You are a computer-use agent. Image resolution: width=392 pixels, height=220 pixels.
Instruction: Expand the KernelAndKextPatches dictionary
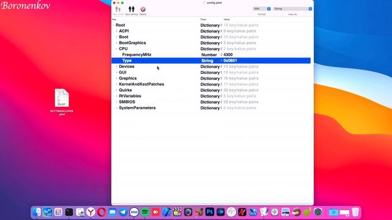[116, 84]
